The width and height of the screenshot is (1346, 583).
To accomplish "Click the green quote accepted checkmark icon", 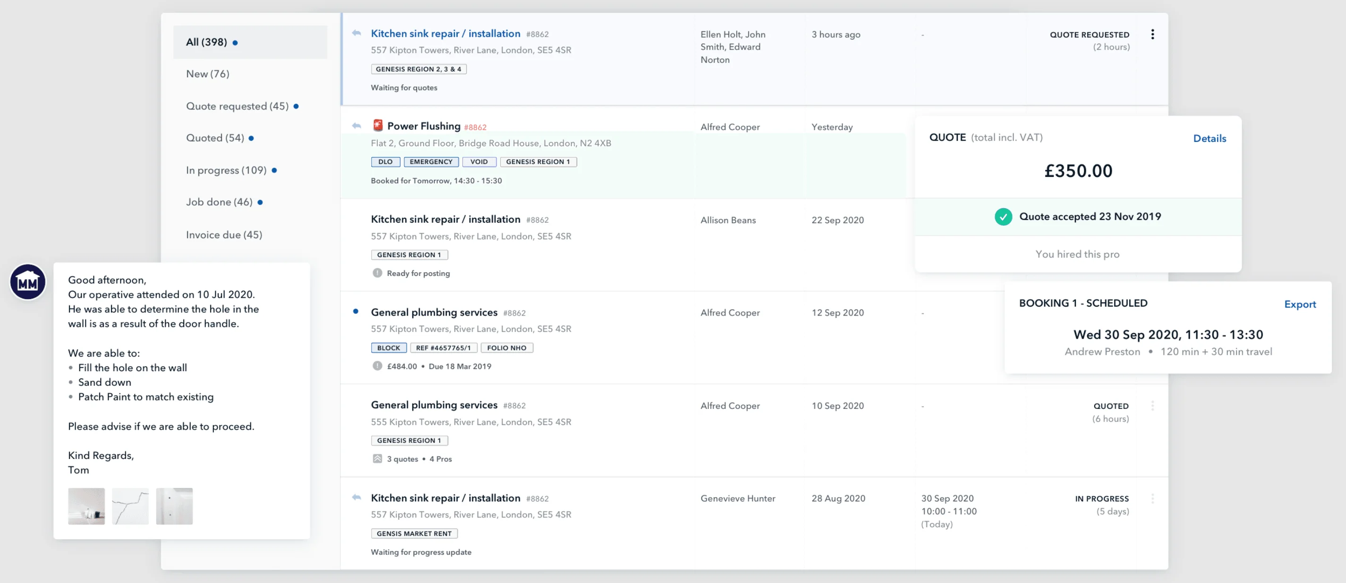I will [1003, 217].
